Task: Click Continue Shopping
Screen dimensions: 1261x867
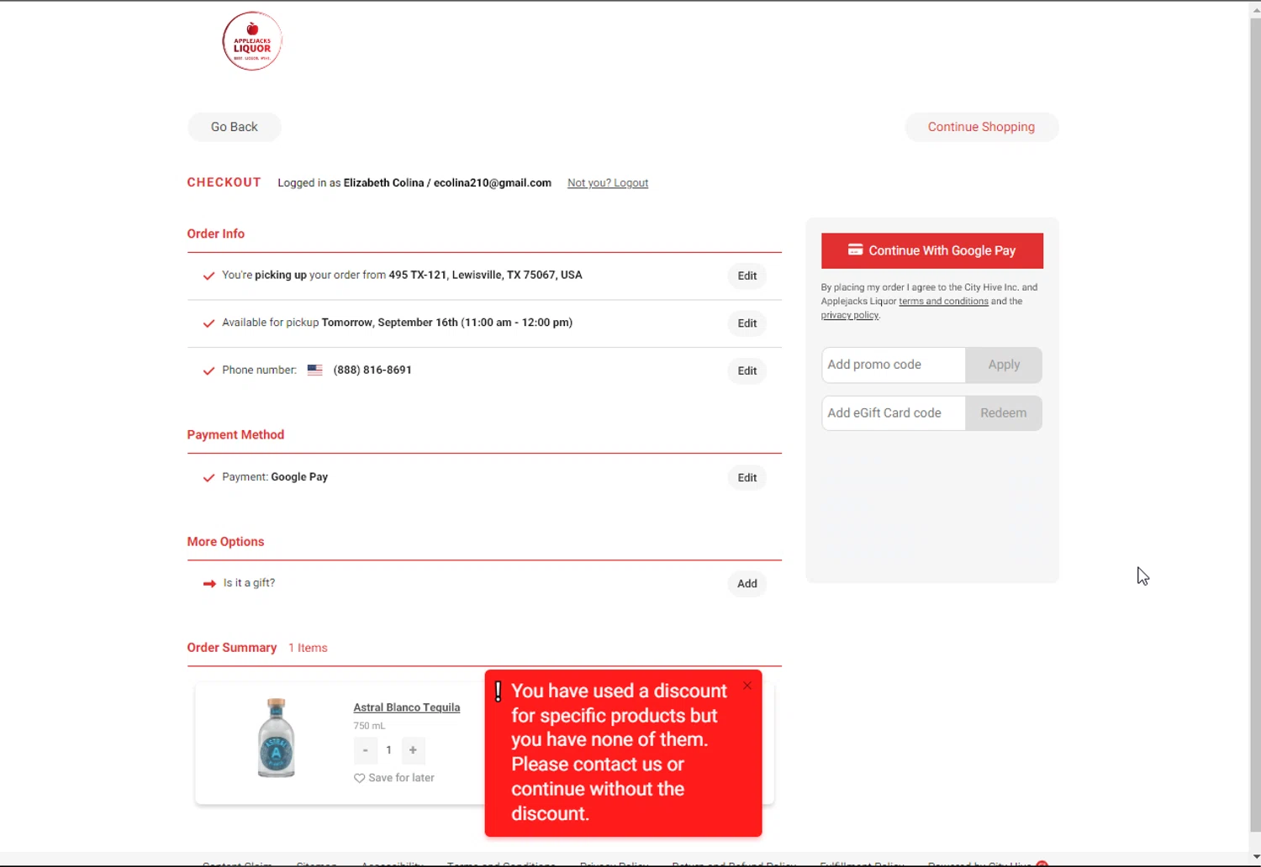Action: tap(981, 127)
